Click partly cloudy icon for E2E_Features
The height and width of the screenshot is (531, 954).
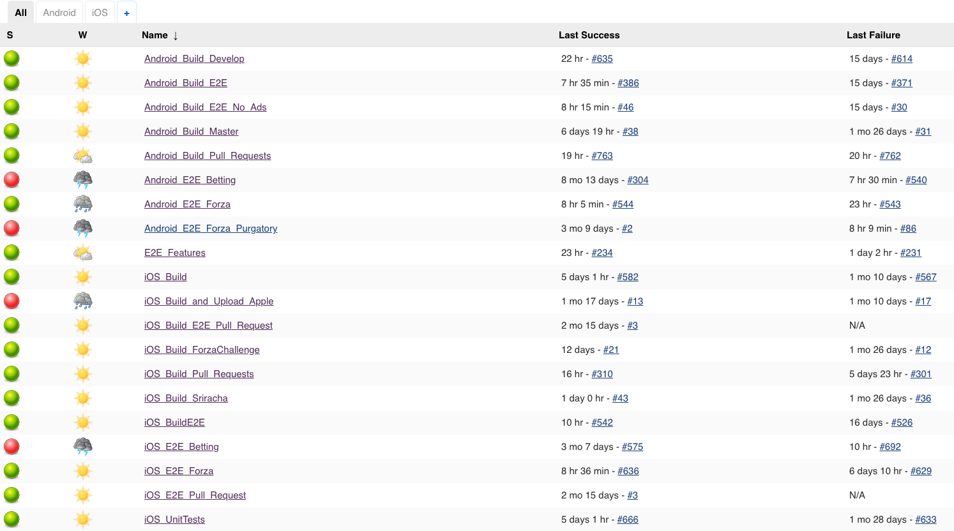coord(82,253)
